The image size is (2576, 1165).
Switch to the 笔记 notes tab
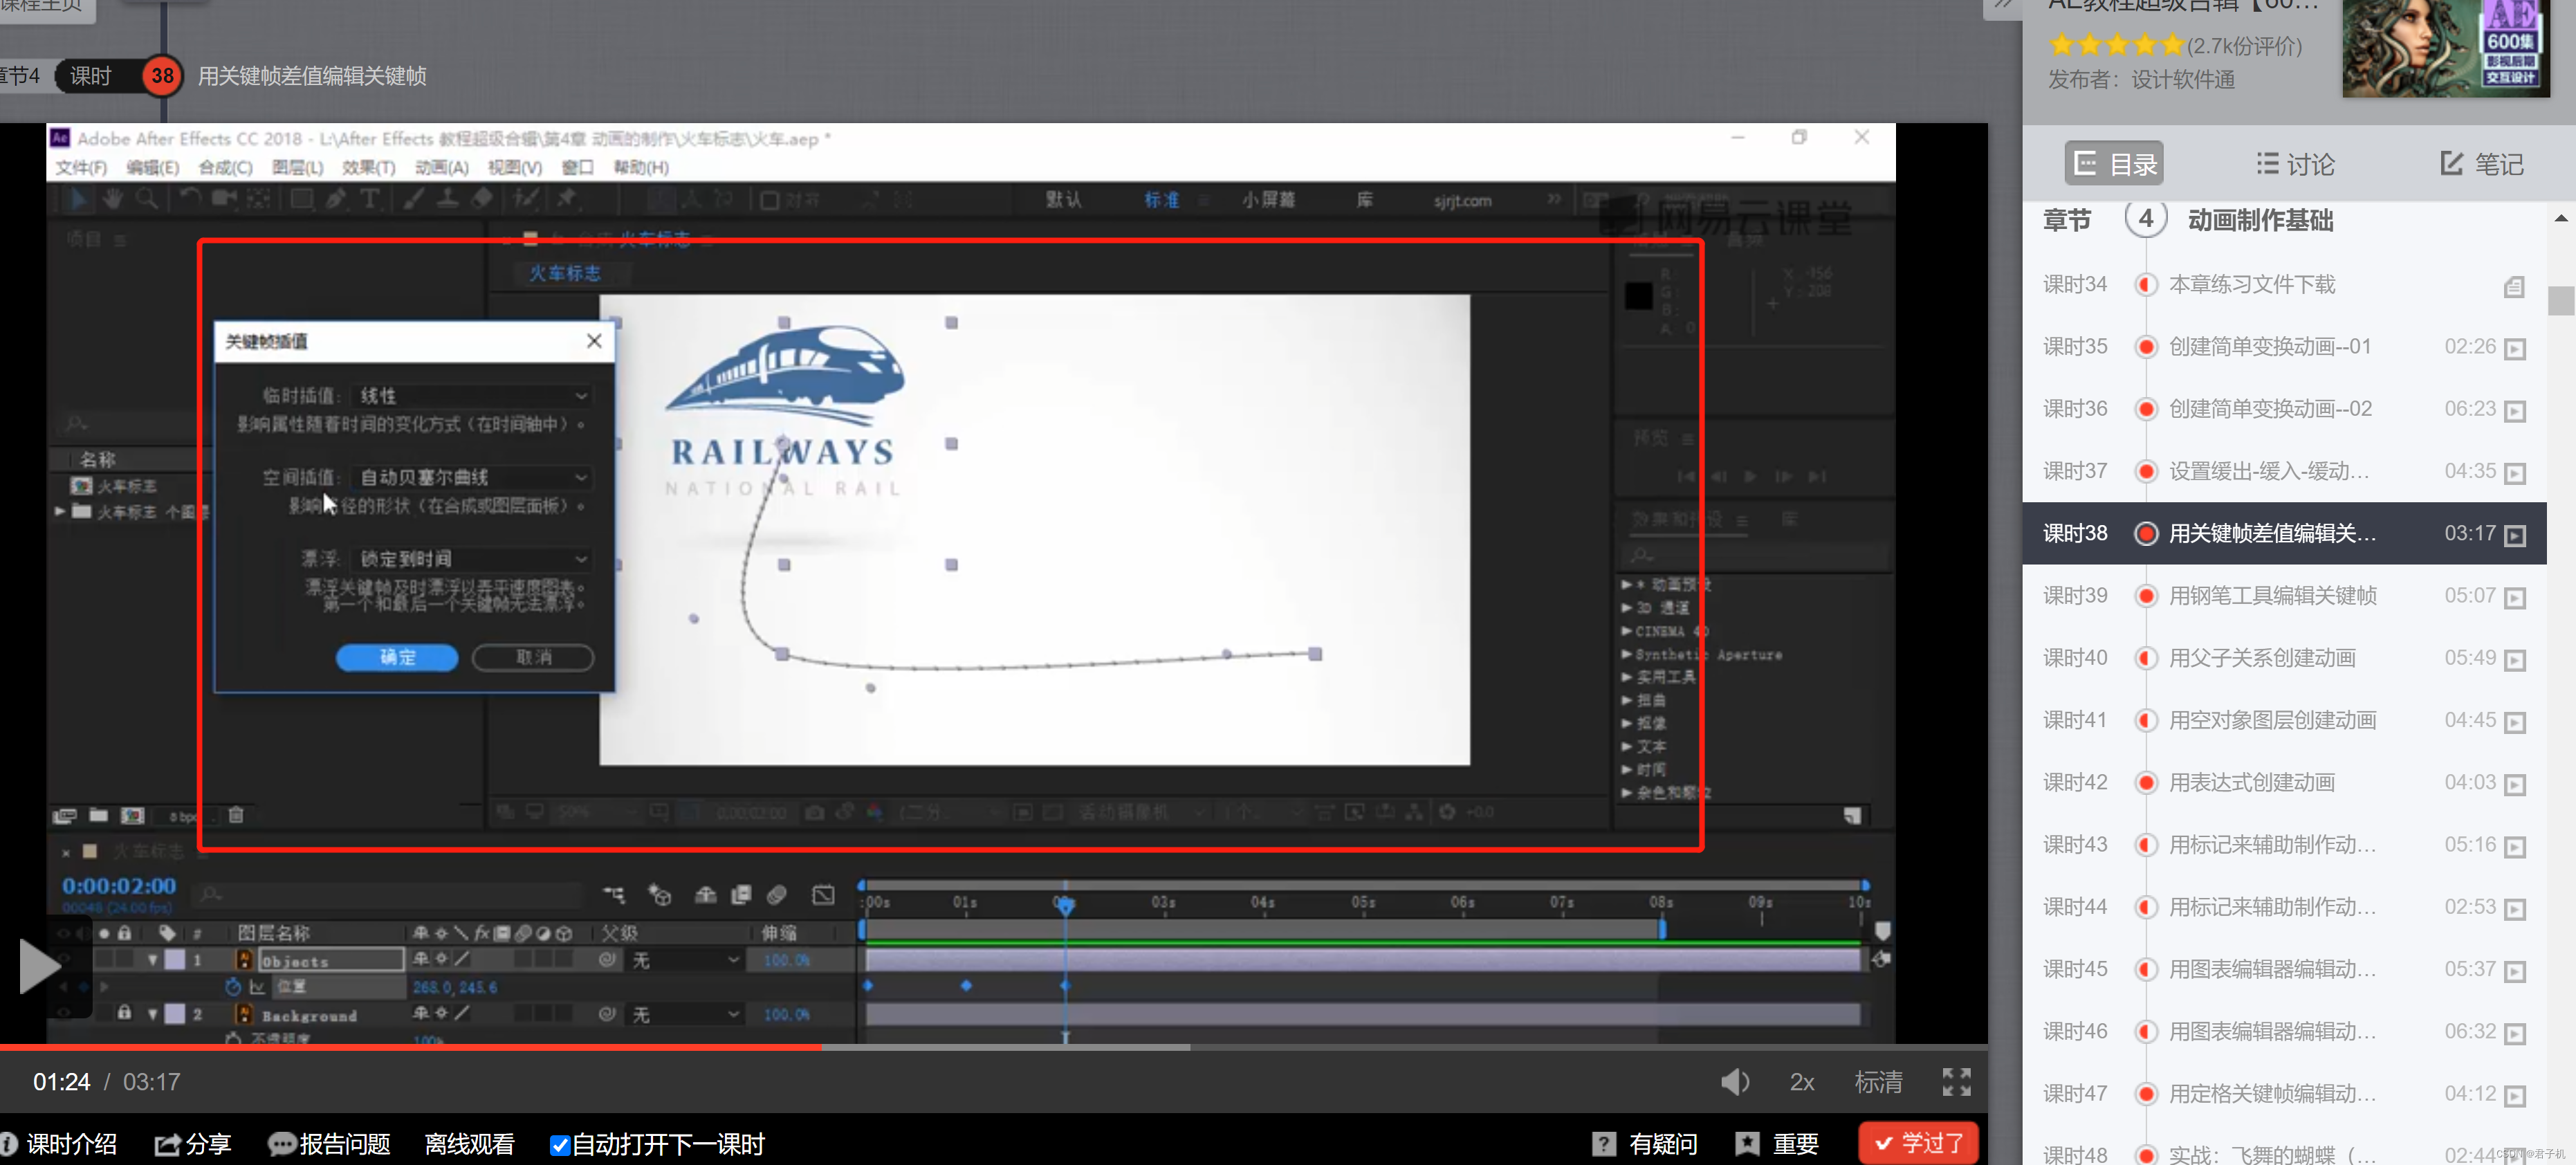2481,164
